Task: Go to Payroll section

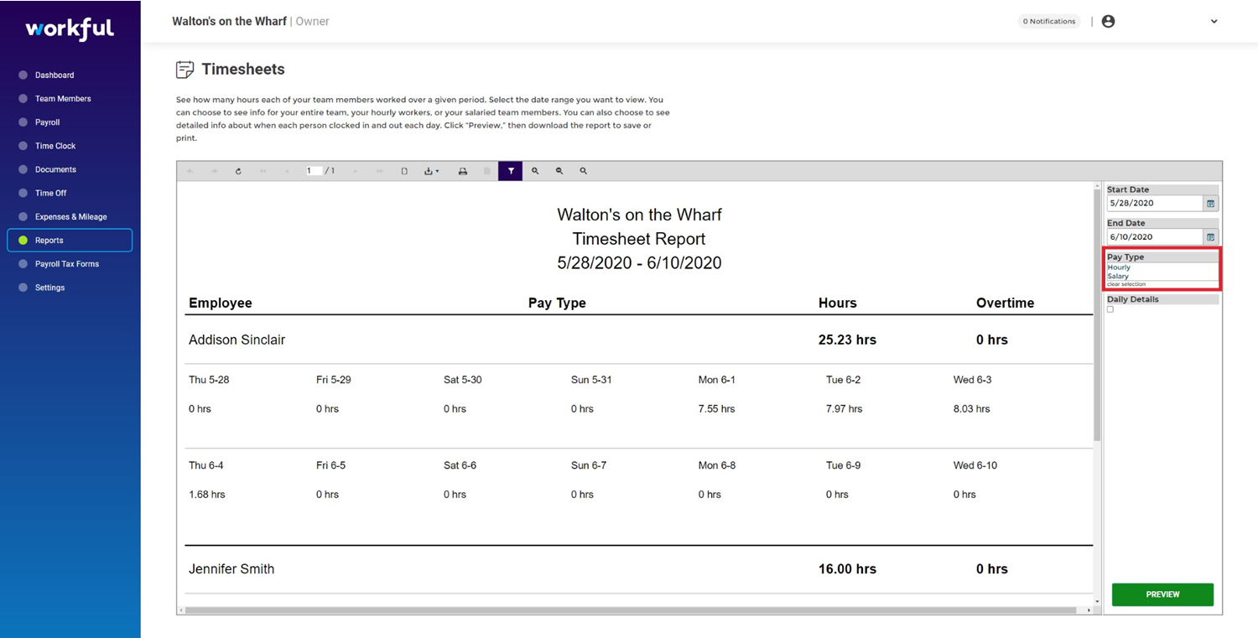Action: click(x=48, y=122)
